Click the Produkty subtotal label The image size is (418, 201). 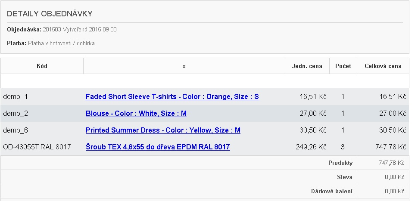pyautogui.click(x=340, y=163)
